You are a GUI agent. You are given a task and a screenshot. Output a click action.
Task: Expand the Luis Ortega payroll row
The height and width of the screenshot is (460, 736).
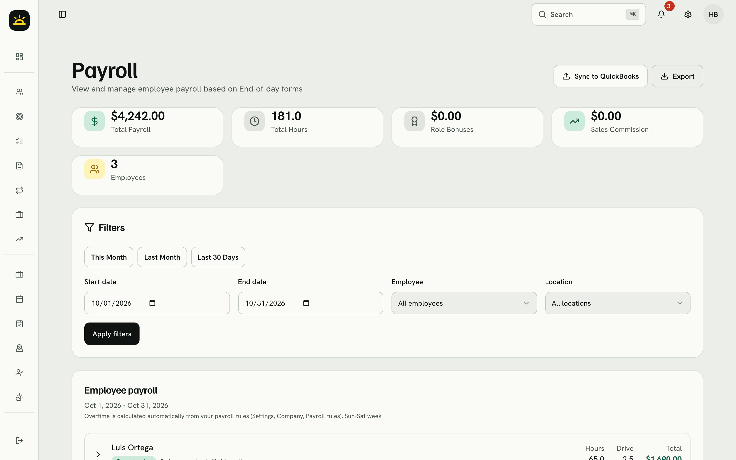click(98, 454)
